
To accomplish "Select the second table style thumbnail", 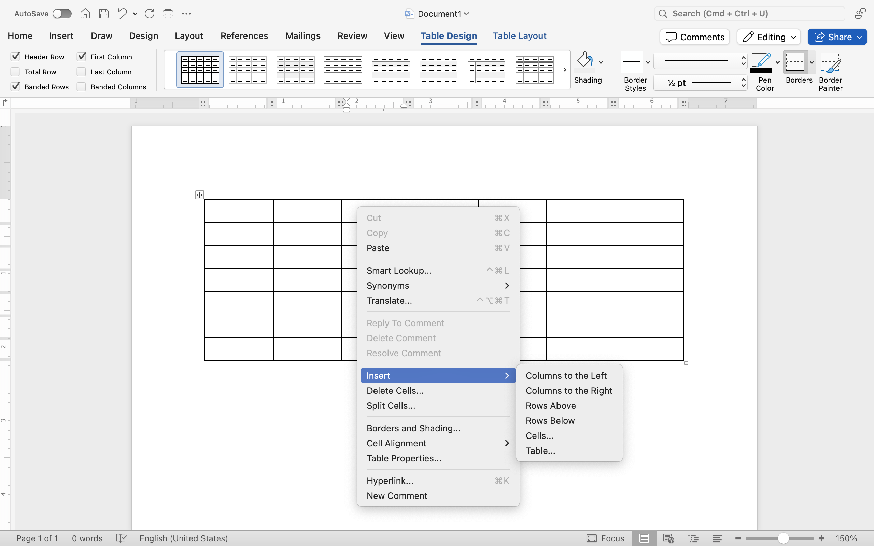I will pos(248,70).
